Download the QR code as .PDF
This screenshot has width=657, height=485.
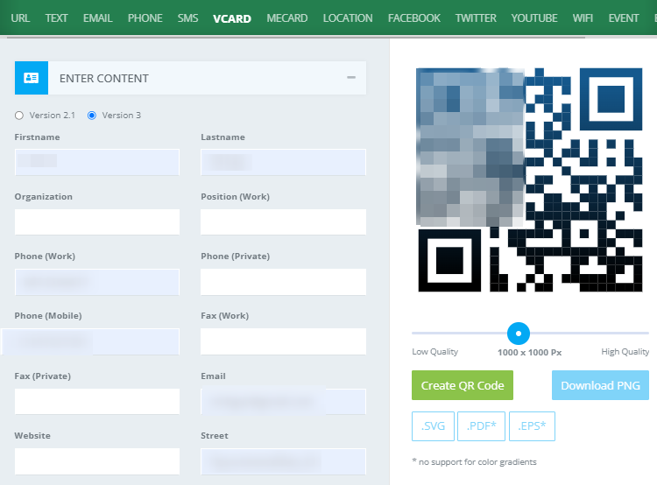[481, 426]
